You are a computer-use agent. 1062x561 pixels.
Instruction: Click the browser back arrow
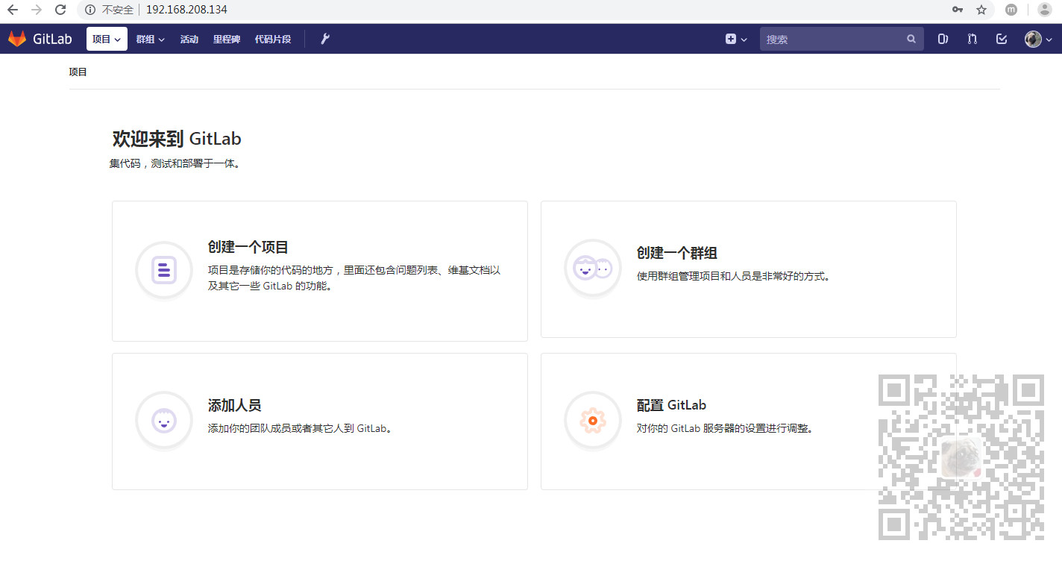pyautogui.click(x=13, y=10)
